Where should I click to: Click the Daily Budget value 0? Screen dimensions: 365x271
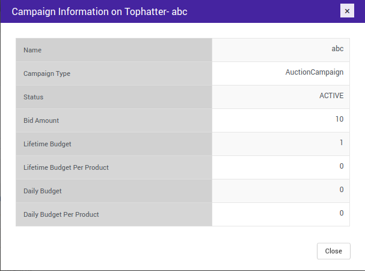coord(341,190)
